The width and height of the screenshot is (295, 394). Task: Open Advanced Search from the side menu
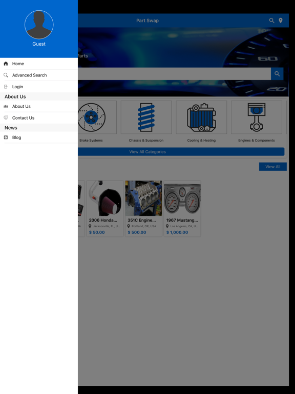tap(39, 75)
